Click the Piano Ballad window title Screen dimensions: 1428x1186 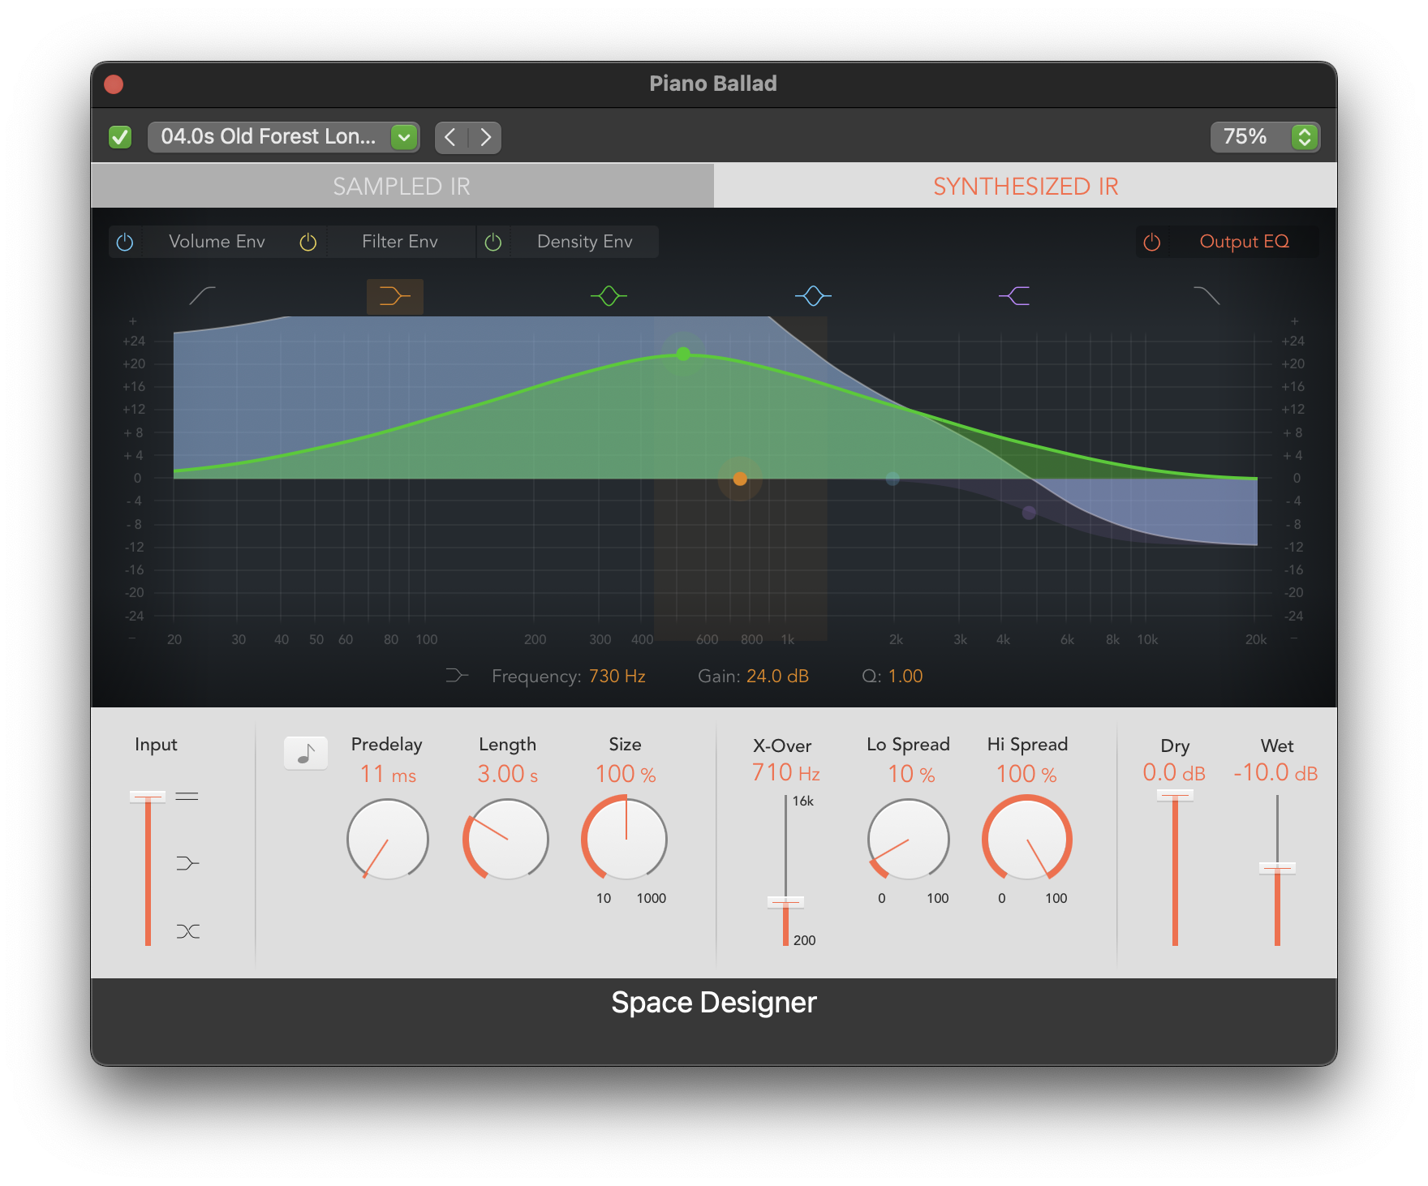coord(713,84)
